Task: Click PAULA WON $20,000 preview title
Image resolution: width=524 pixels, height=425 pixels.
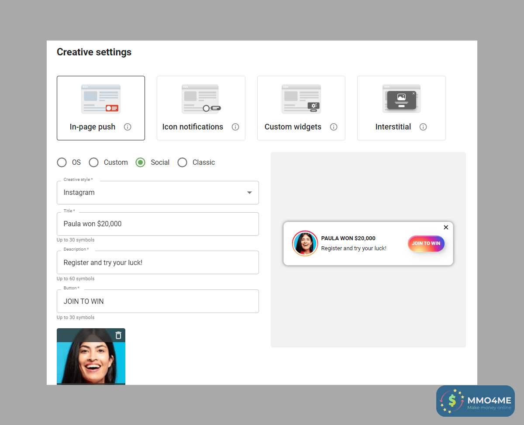Action: pos(348,238)
